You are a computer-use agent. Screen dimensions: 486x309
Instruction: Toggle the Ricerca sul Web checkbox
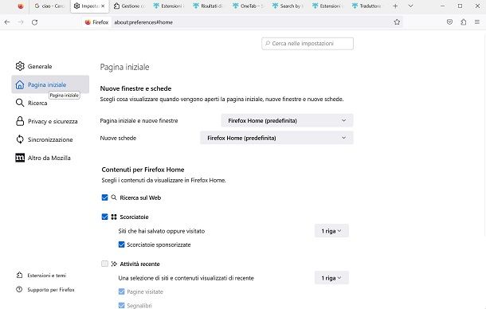(x=104, y=198)
